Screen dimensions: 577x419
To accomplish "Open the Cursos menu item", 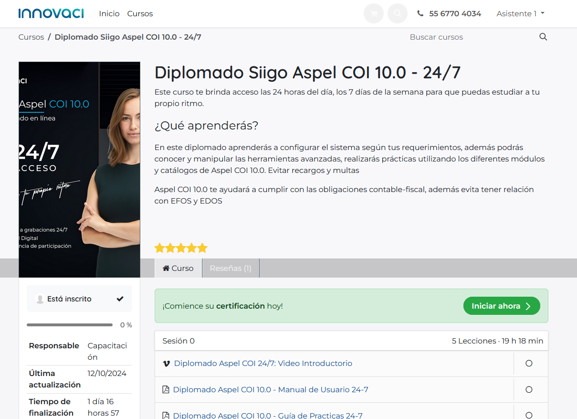I will coord(140,14).
